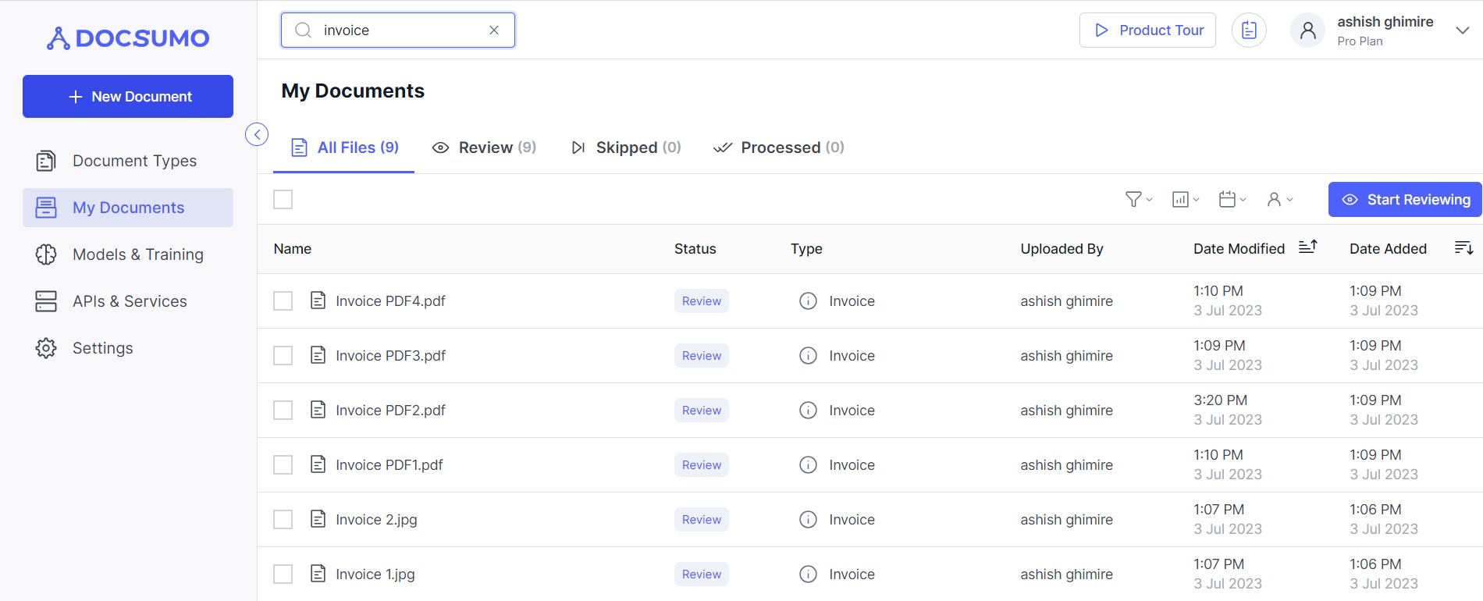Clear the invoice search text
1483x601 pixels.
point(494,30)
